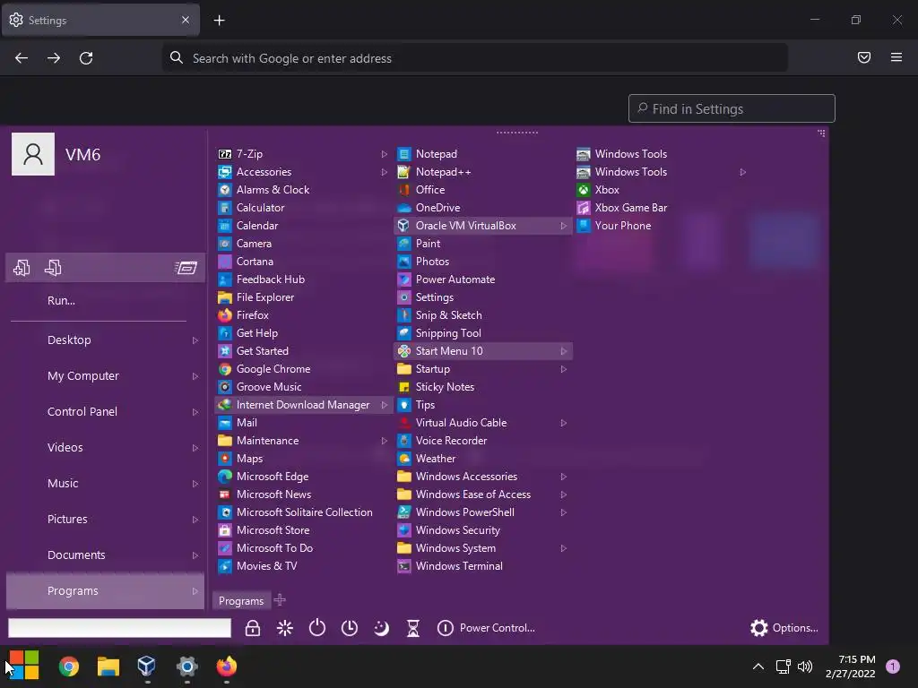918x688 pixels.
Task: Click the shut down power icon
Action: click(x=316, y=628)
